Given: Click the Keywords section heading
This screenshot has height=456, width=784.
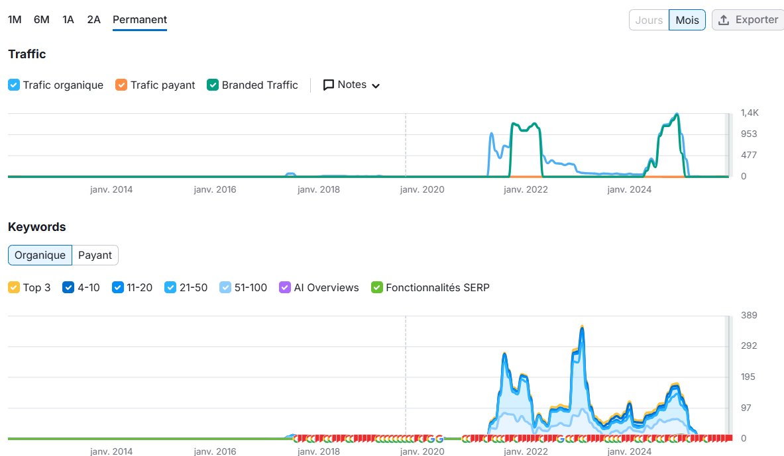Looking at the screenshot, I should 37,227.
